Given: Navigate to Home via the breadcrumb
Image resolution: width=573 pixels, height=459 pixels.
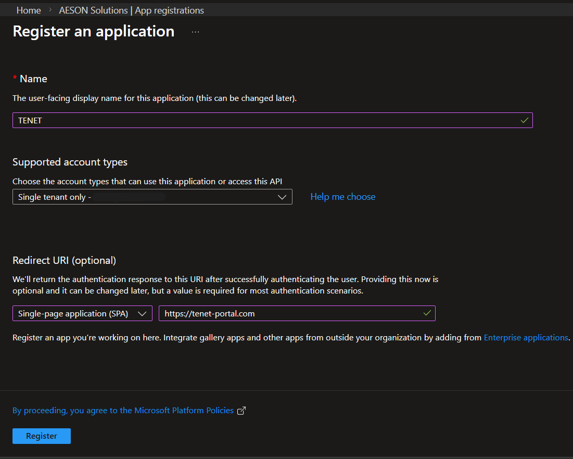Looking at the screenshot, I should (29, 10).
